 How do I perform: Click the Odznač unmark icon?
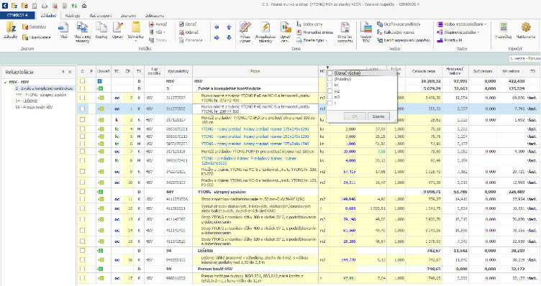tap(182, 32)
